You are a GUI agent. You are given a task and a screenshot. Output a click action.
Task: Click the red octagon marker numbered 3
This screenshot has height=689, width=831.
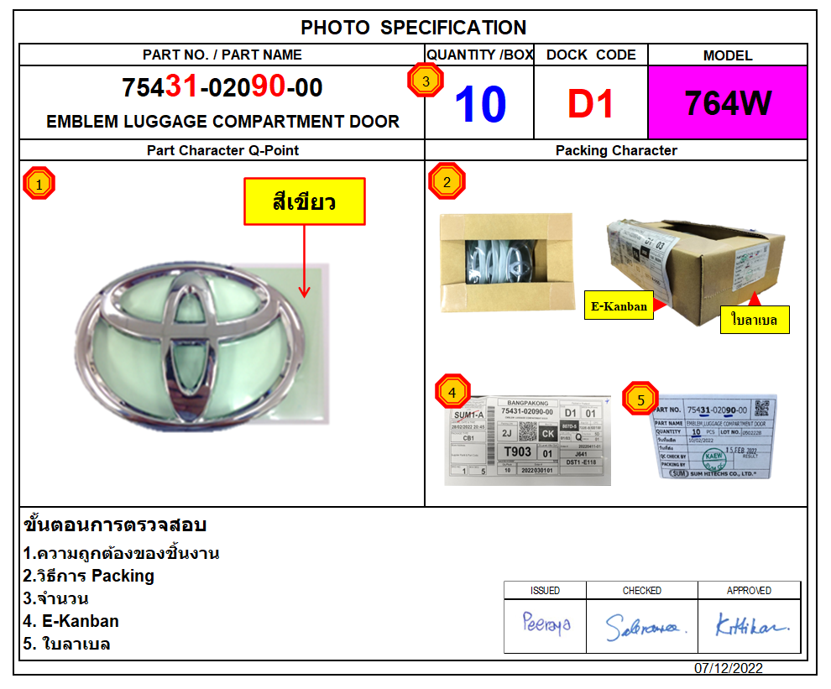[x=426, y=81]
